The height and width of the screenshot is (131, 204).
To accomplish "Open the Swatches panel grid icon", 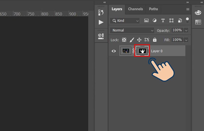I will 198,22.
